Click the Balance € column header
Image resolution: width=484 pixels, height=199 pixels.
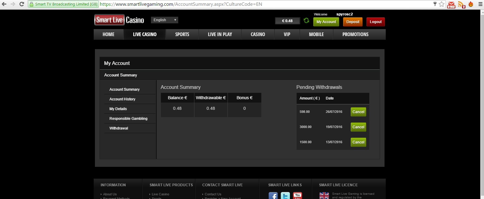(x=177, y=98)
